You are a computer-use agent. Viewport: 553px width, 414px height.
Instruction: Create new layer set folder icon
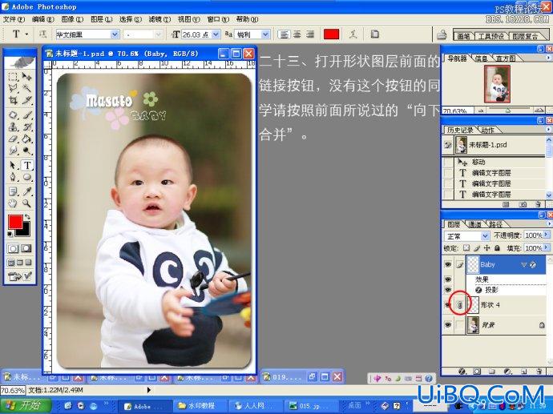coord(492,372)
